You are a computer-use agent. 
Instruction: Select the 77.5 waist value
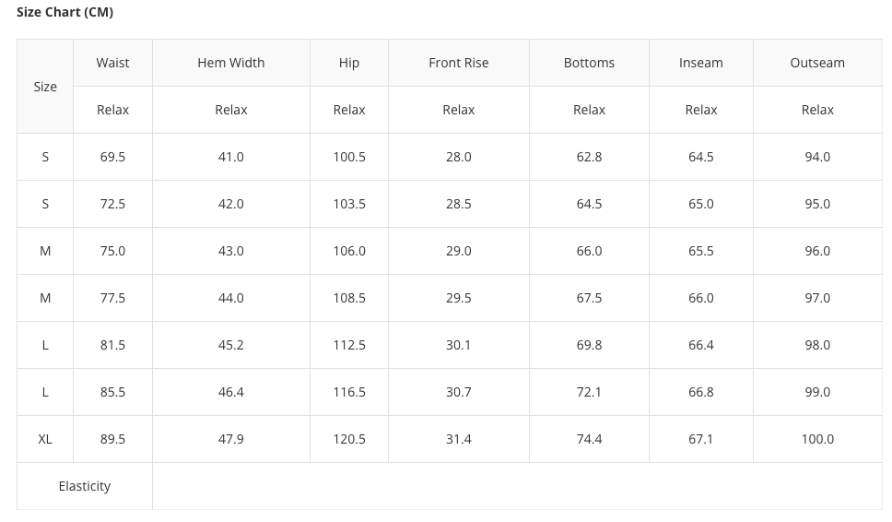click(112, 298)
